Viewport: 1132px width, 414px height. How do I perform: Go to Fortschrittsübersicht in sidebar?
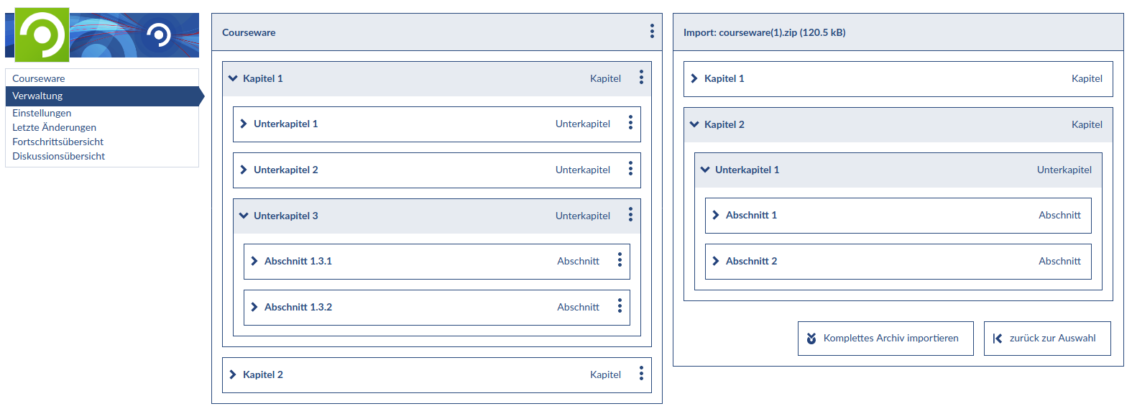click(x=57, y=142)
